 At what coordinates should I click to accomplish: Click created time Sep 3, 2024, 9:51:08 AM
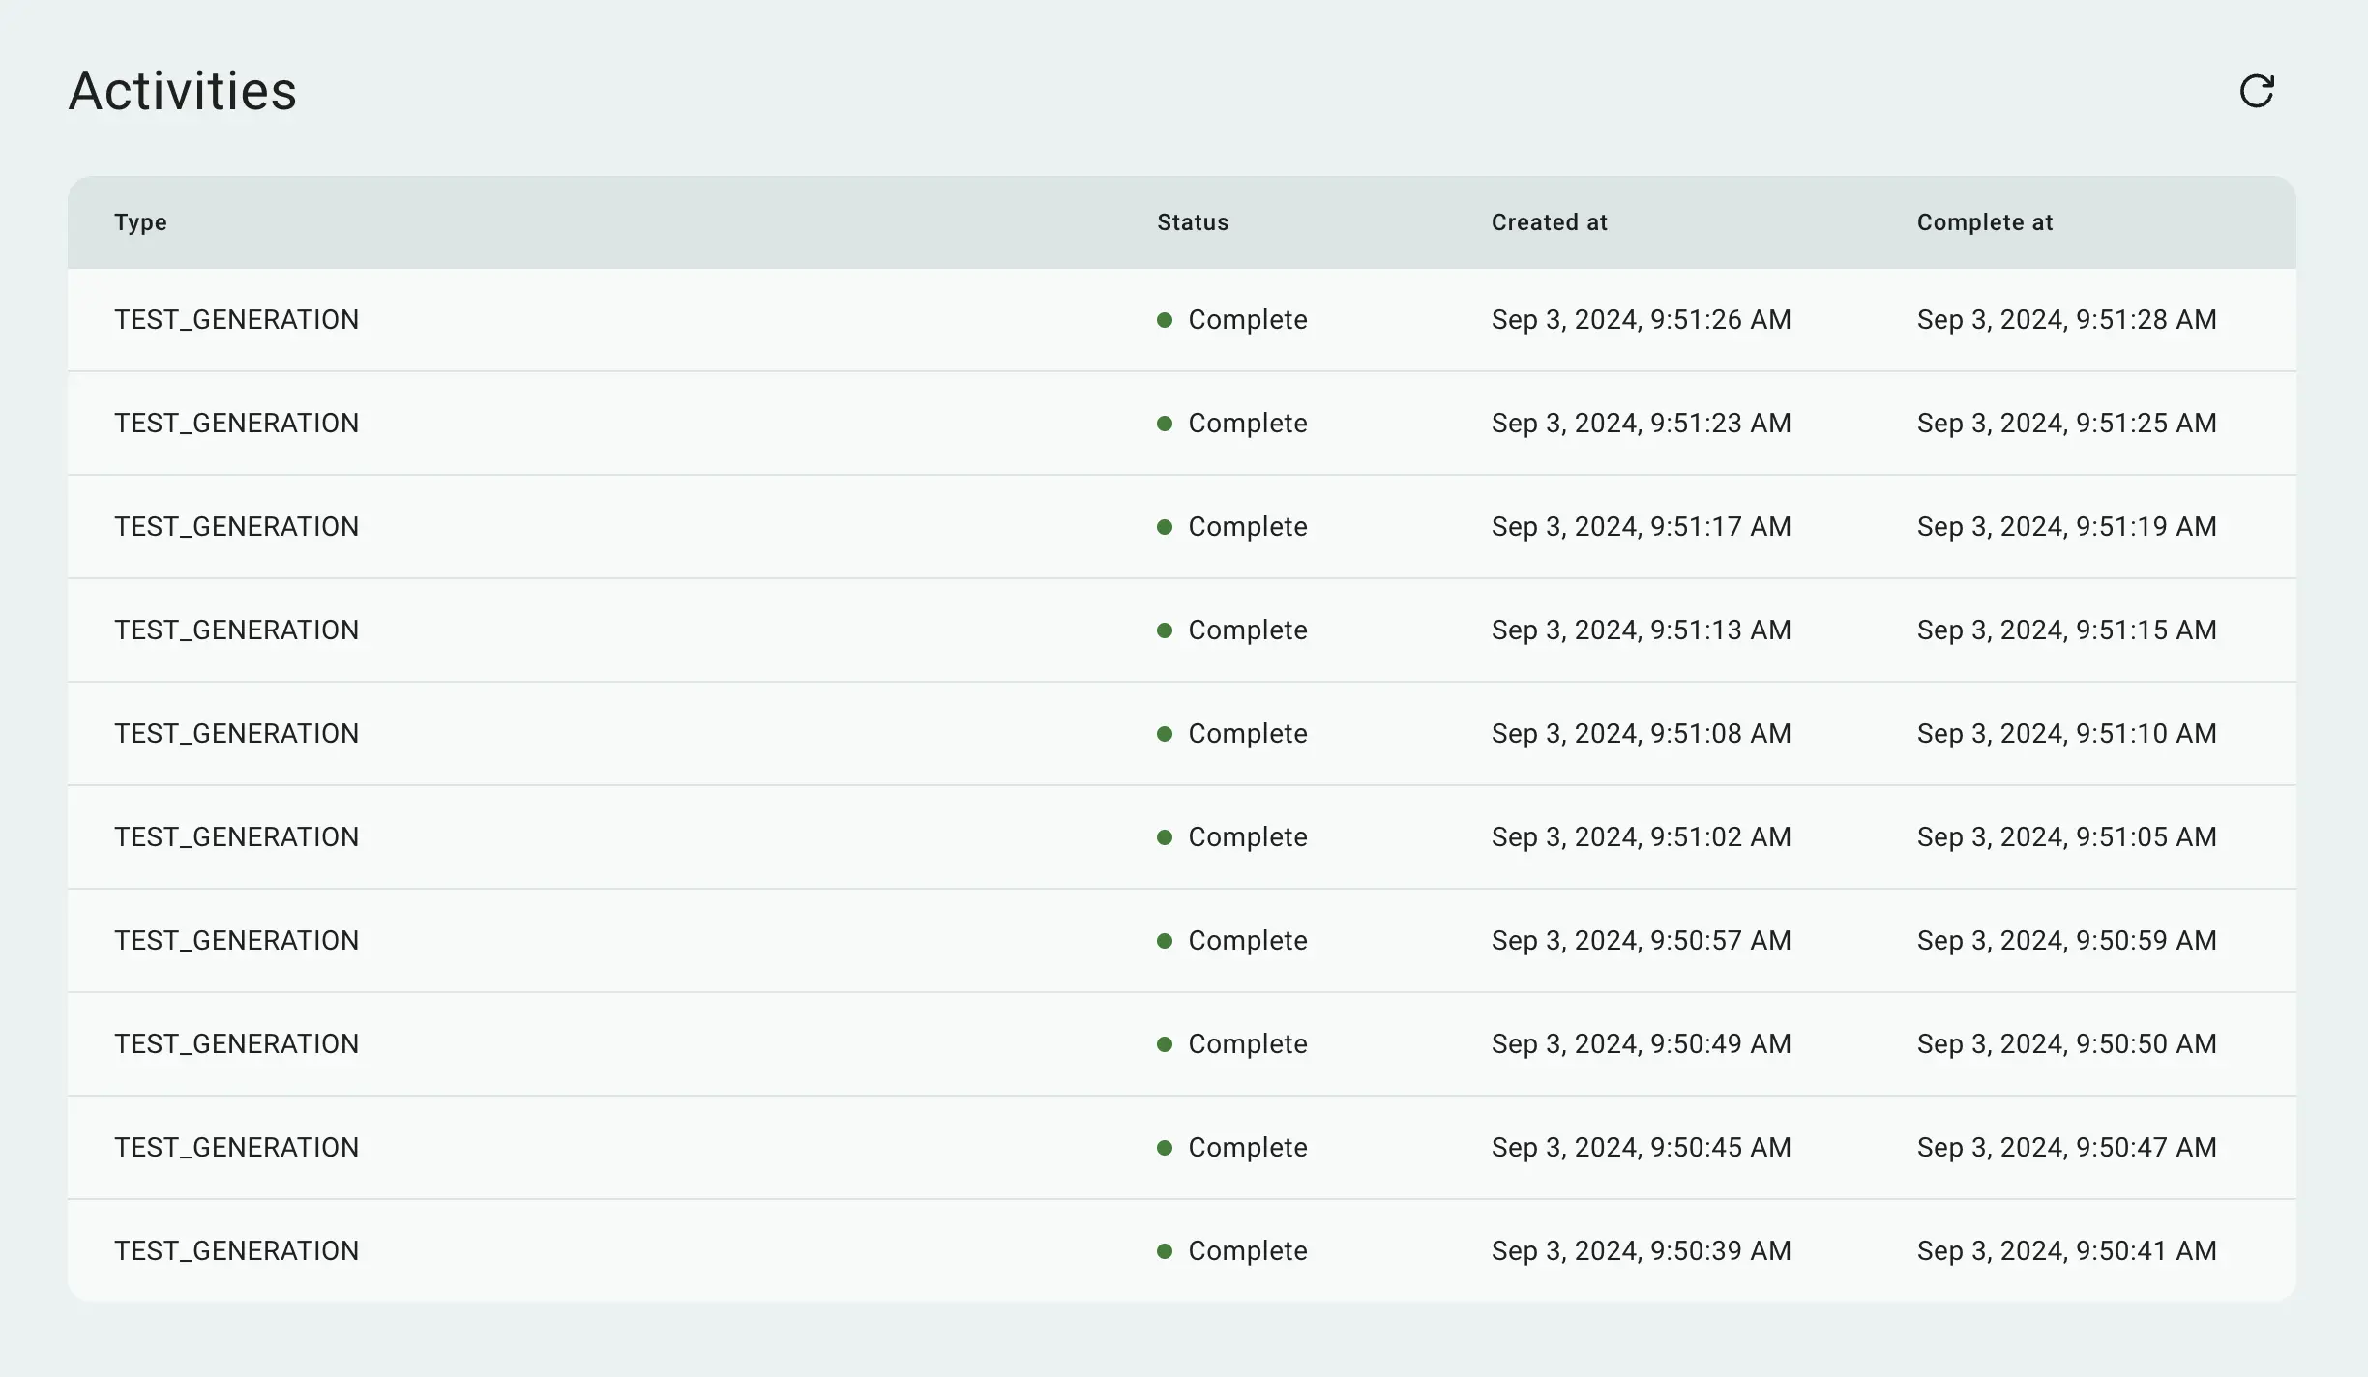pos(1642,734)
